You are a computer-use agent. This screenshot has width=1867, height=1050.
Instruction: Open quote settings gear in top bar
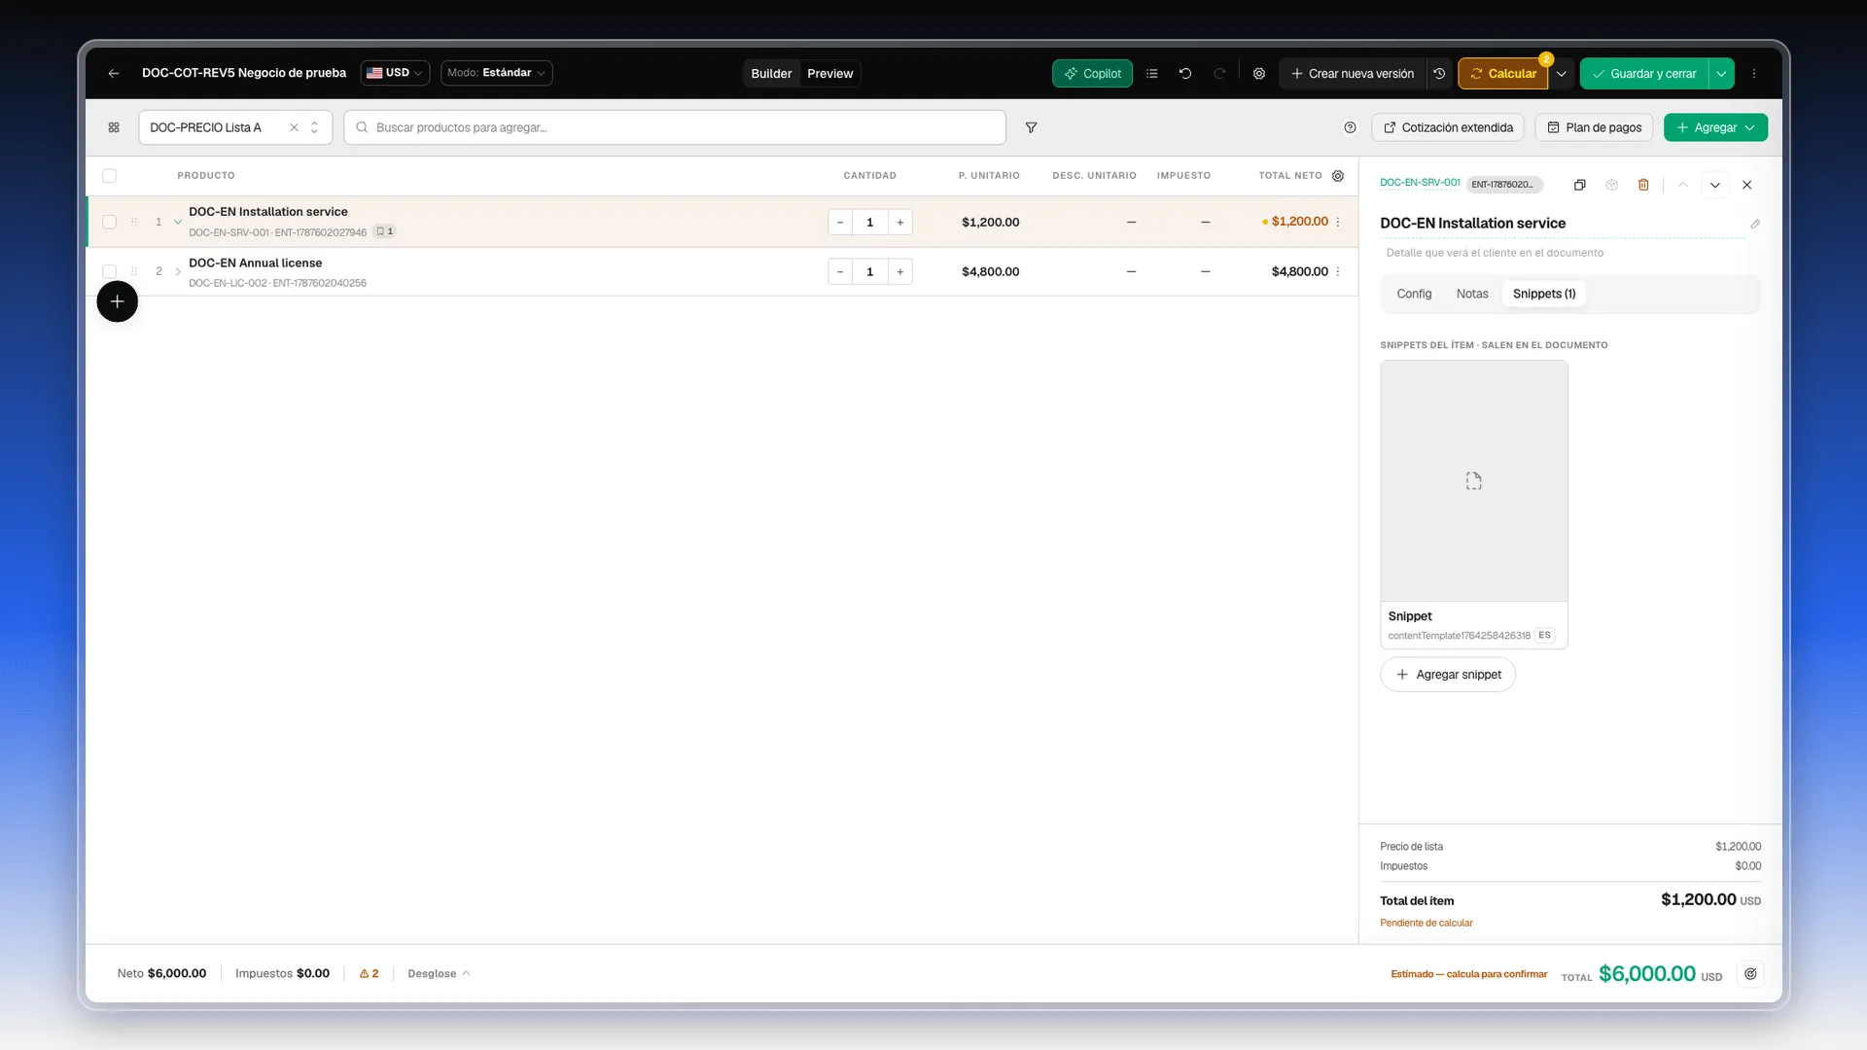point(1259,73)
